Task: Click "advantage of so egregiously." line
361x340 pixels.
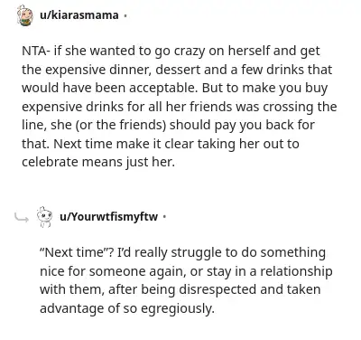Action: point(127,308)
